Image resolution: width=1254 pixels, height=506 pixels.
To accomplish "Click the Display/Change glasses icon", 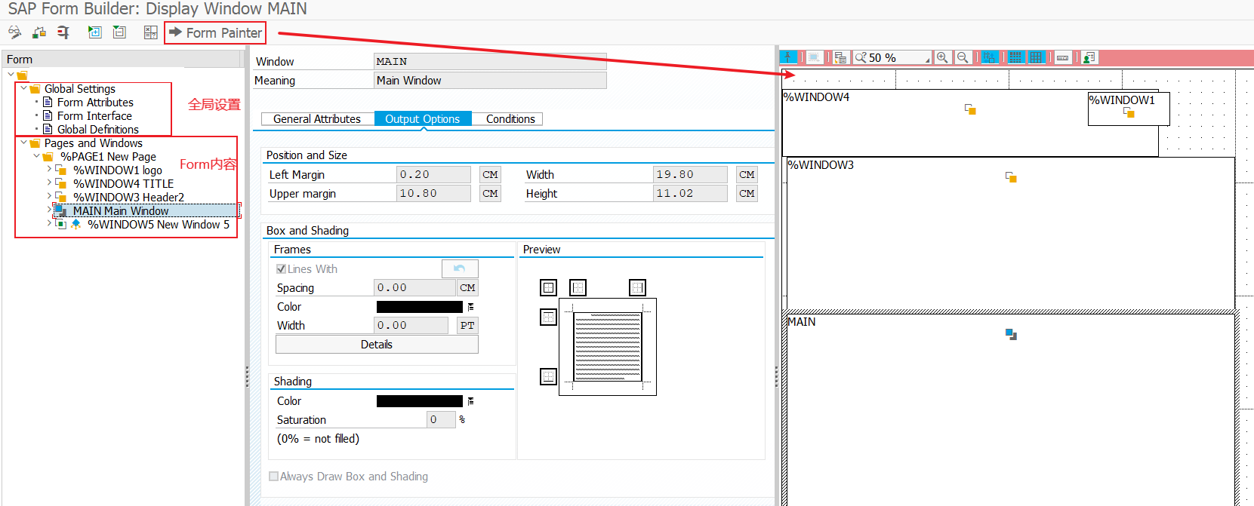I will [x=14, y=32].
